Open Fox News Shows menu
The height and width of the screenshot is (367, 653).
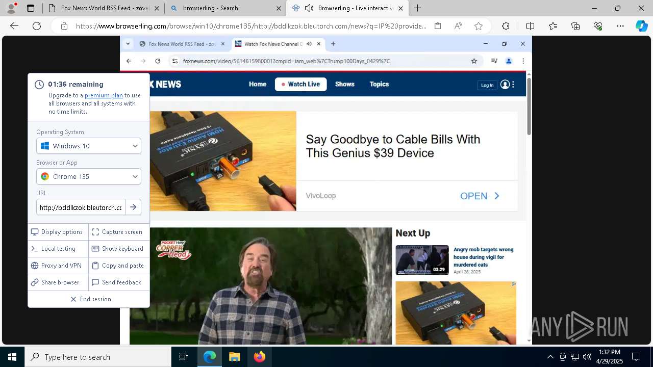[345, 84]
